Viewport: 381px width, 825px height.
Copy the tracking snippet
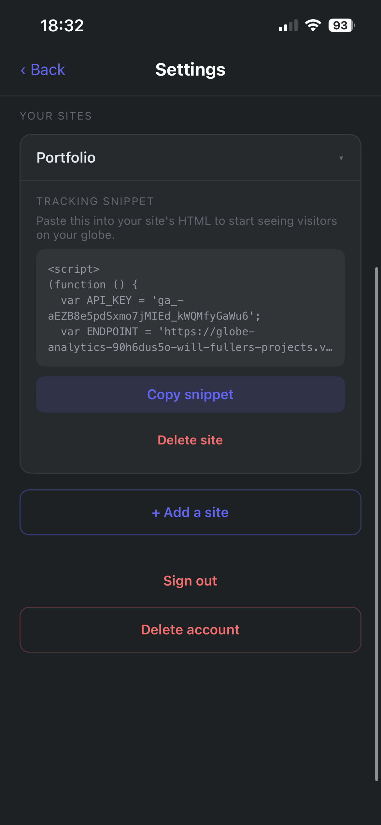(x=190, y=395)
